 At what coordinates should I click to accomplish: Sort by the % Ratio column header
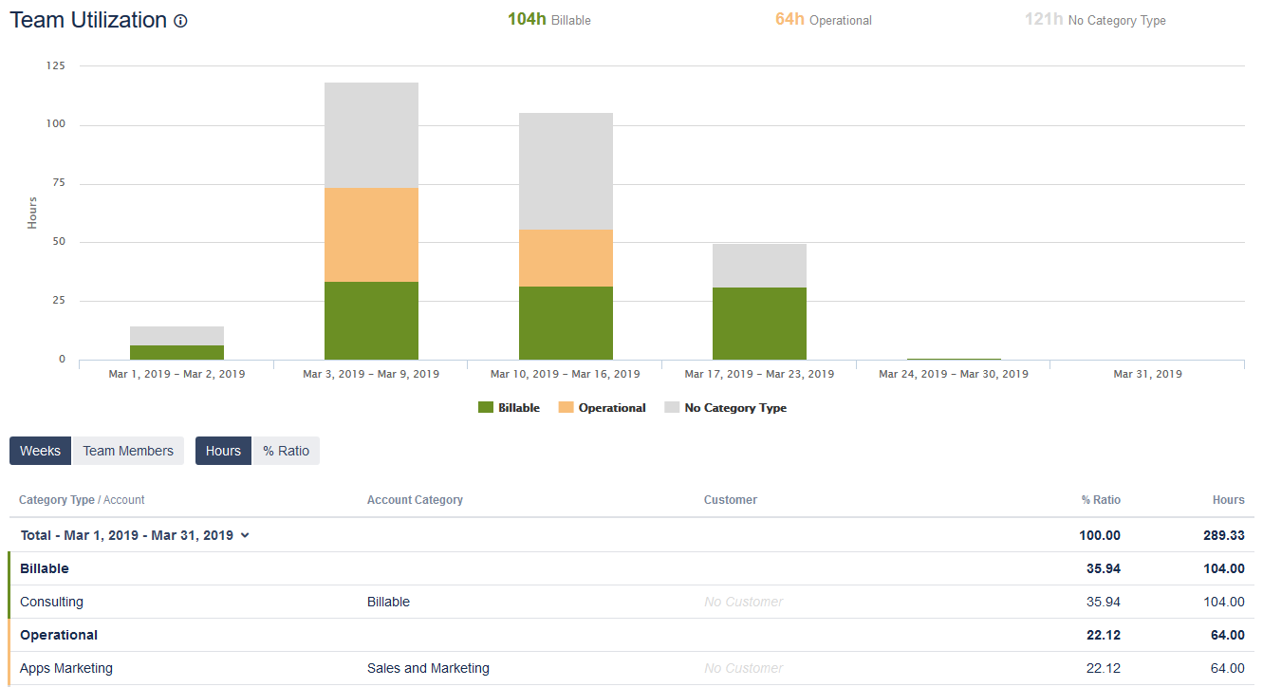tap(1101, 499)
